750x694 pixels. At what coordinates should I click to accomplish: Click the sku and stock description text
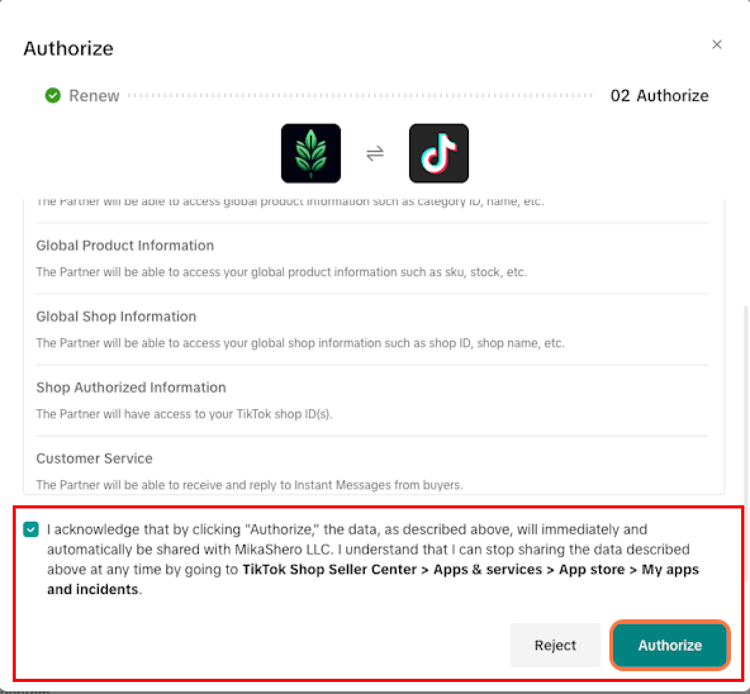tap(281, 272)
